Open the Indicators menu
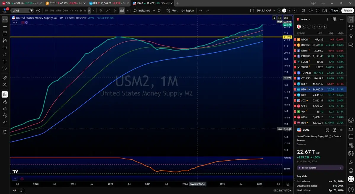The image size is (355, 194). (142, 10)
